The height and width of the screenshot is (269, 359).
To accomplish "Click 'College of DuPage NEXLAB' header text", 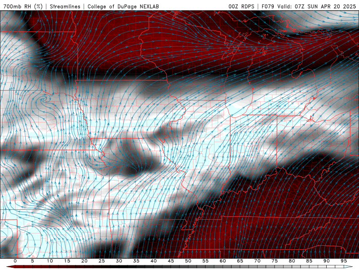I will [x=123, y=6].
